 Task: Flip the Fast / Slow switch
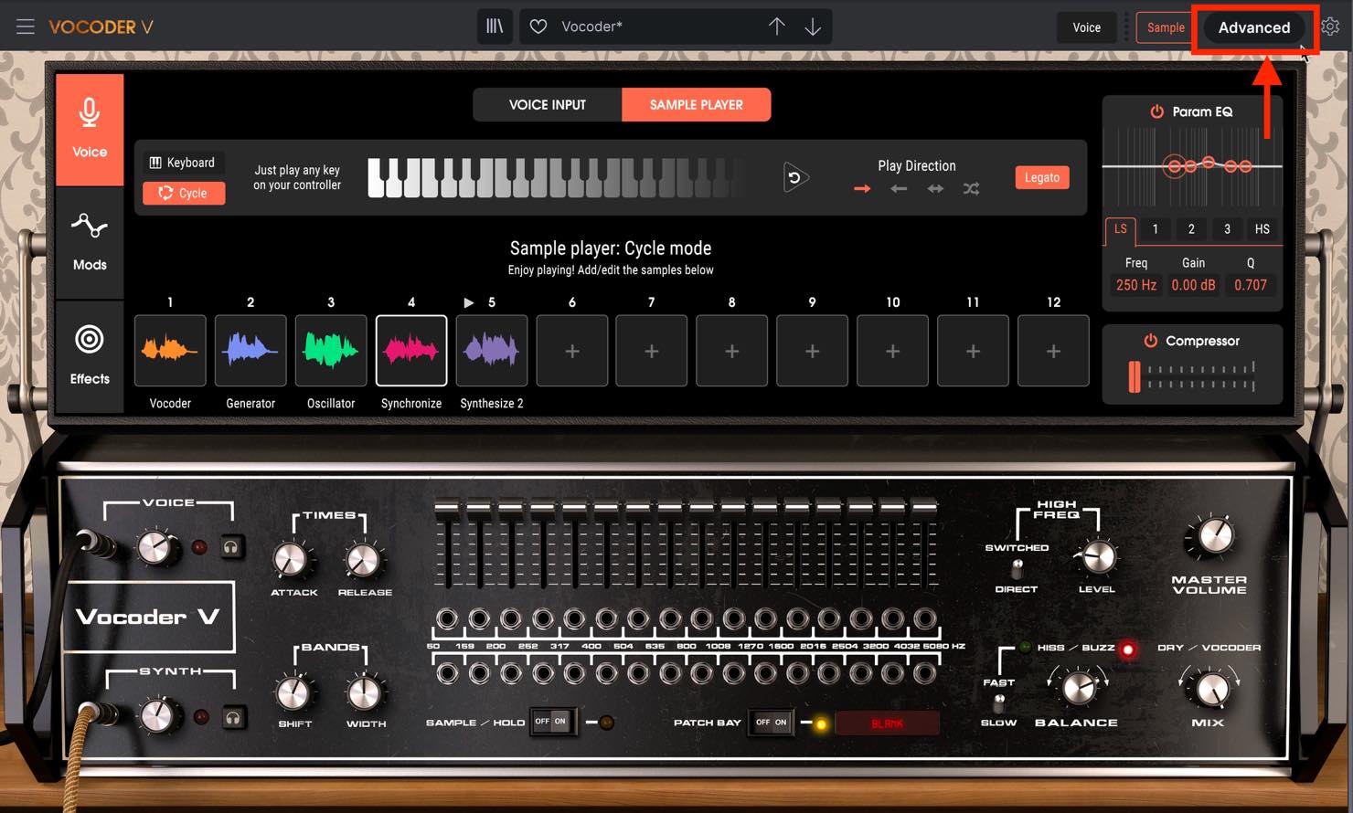999,703
